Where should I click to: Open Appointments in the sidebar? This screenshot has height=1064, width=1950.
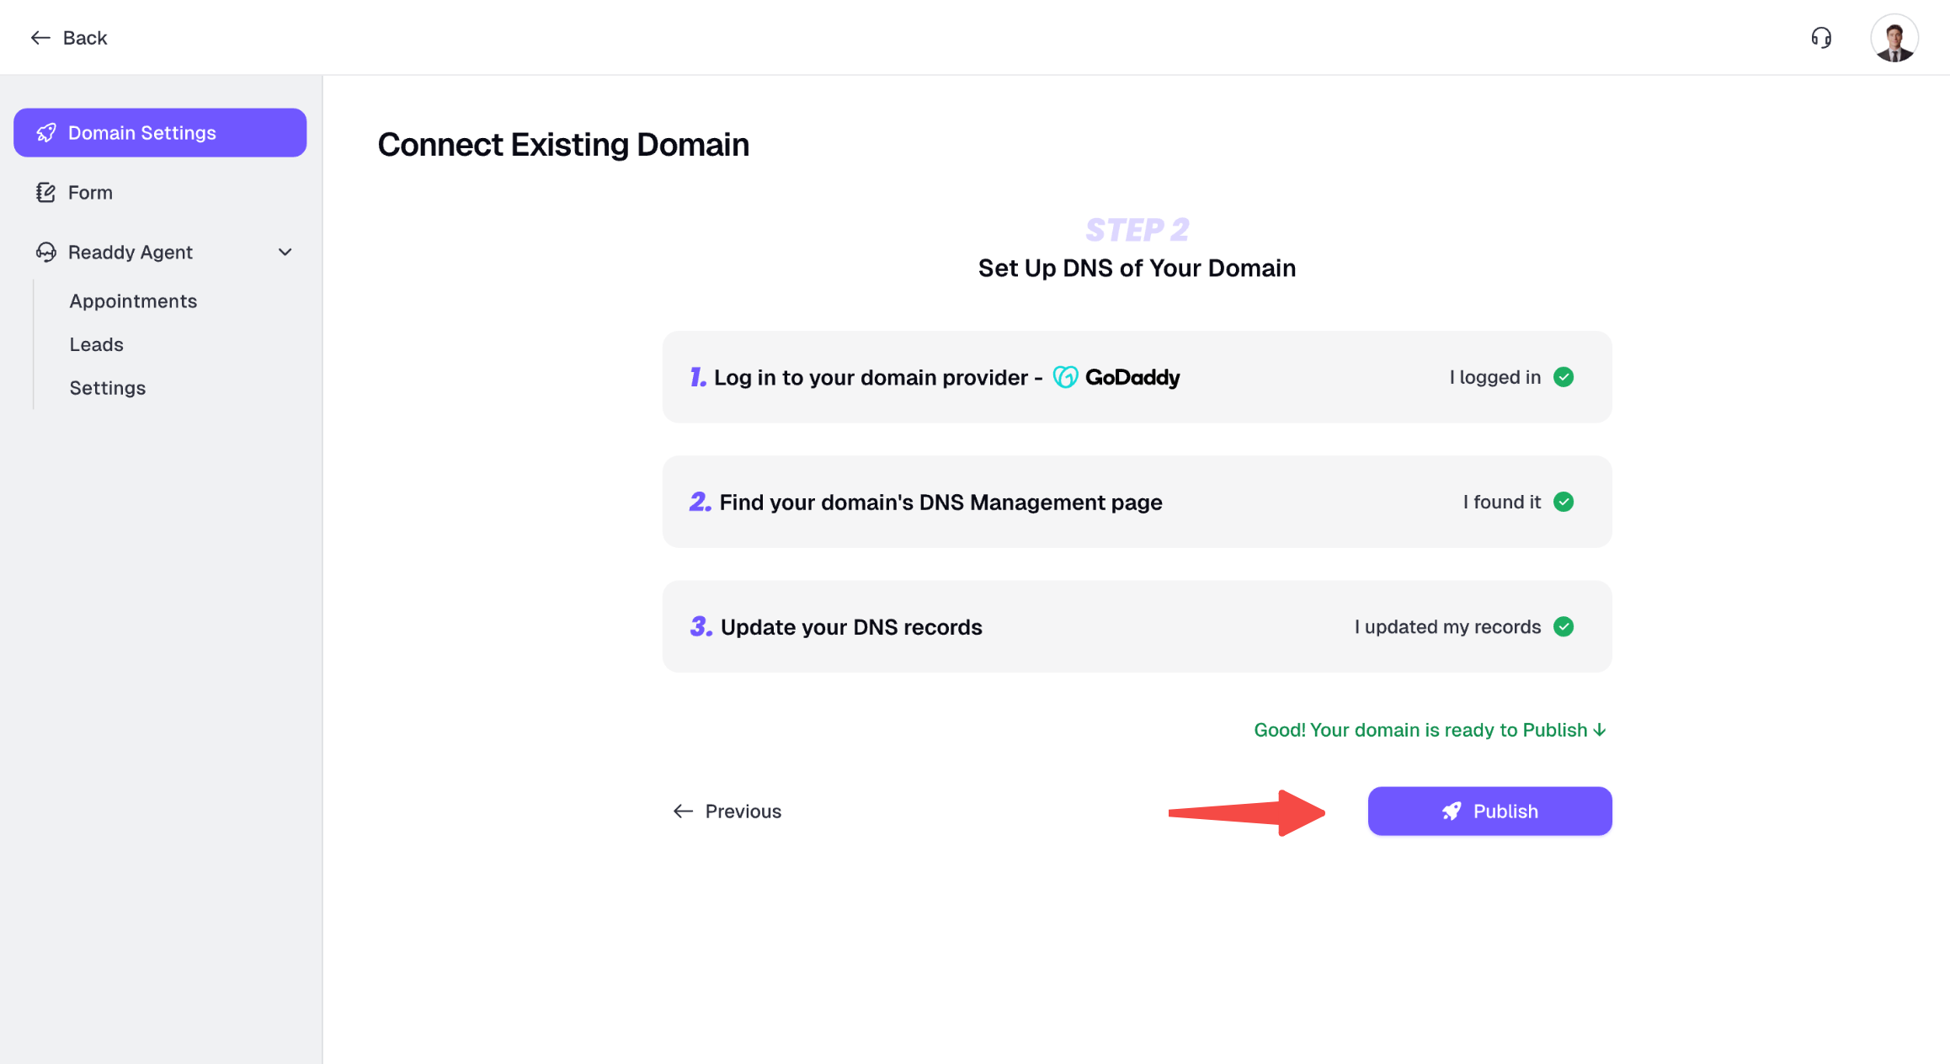[133, 301]
